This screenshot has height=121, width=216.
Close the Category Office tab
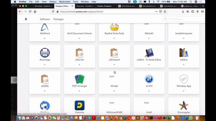tap(72, 6)
